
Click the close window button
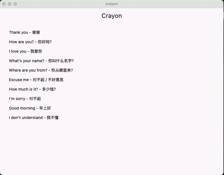tap(4, 4)
